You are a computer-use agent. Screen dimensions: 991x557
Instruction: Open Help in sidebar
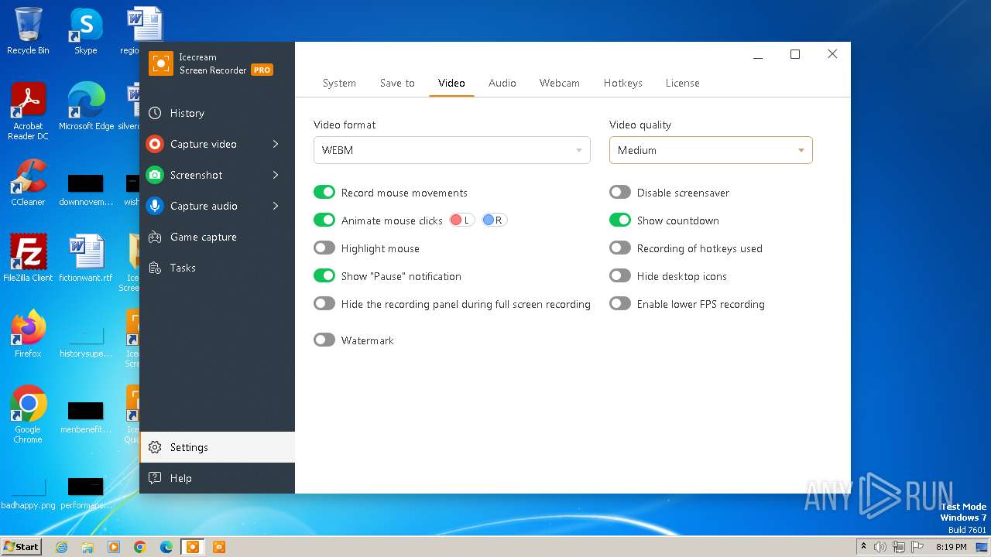point(218,478)
